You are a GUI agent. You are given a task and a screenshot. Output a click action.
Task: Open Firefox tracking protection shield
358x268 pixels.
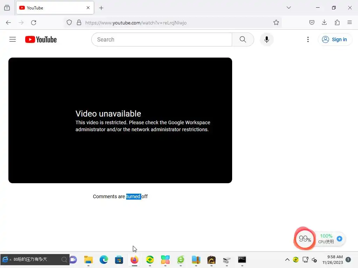coord(69,23)
